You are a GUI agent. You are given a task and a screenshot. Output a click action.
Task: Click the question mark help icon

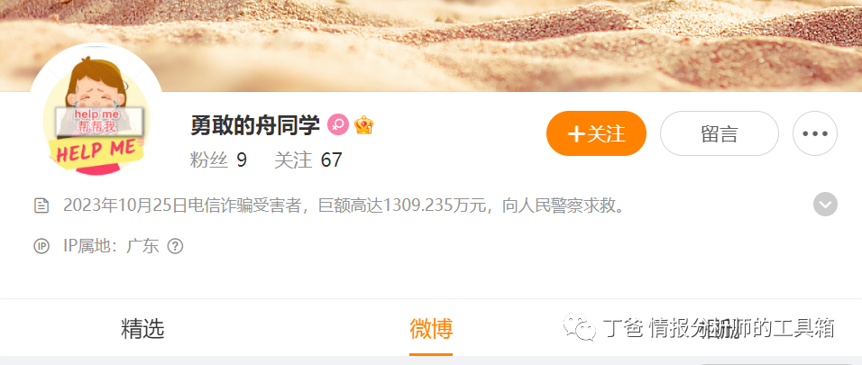[175, 246]
